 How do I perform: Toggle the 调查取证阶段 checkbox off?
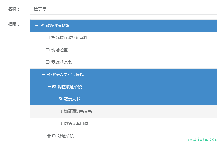click(x=54, y=87)
